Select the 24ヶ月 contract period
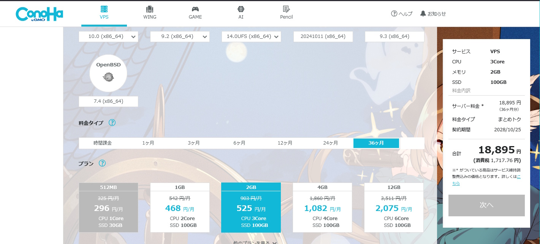 331,143
